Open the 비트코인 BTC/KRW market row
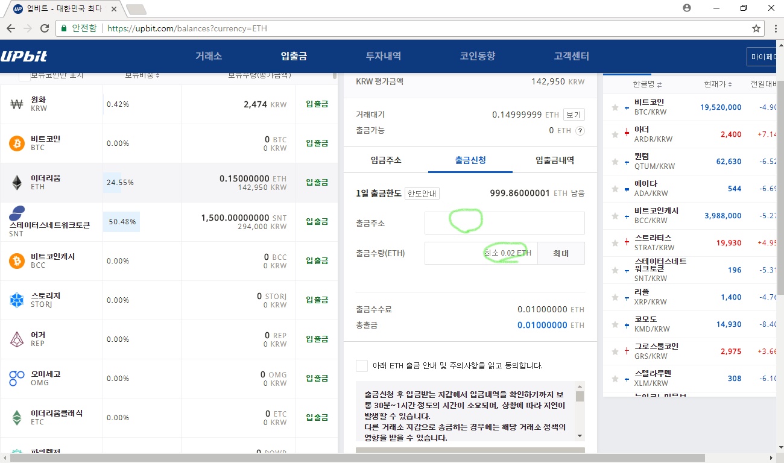 (x=691, y=107)
